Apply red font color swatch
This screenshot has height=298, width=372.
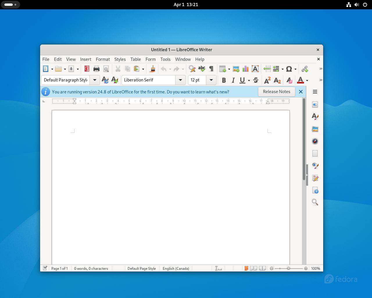click(x=301, y=80)
